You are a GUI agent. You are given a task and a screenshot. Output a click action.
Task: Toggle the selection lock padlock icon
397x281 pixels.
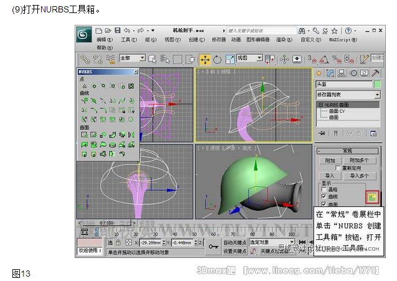pos(118,242)
